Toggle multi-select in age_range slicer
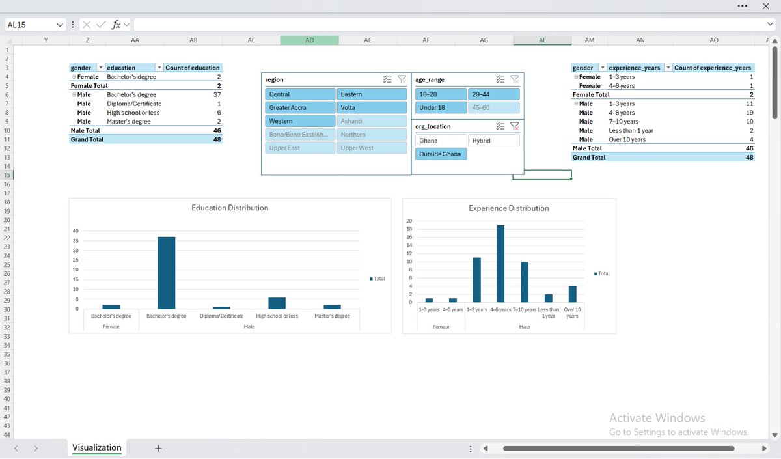This screenshot has height=459, width=781. tap(500, 79)
